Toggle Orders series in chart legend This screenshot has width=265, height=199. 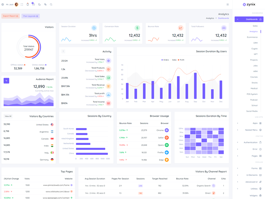165,60
